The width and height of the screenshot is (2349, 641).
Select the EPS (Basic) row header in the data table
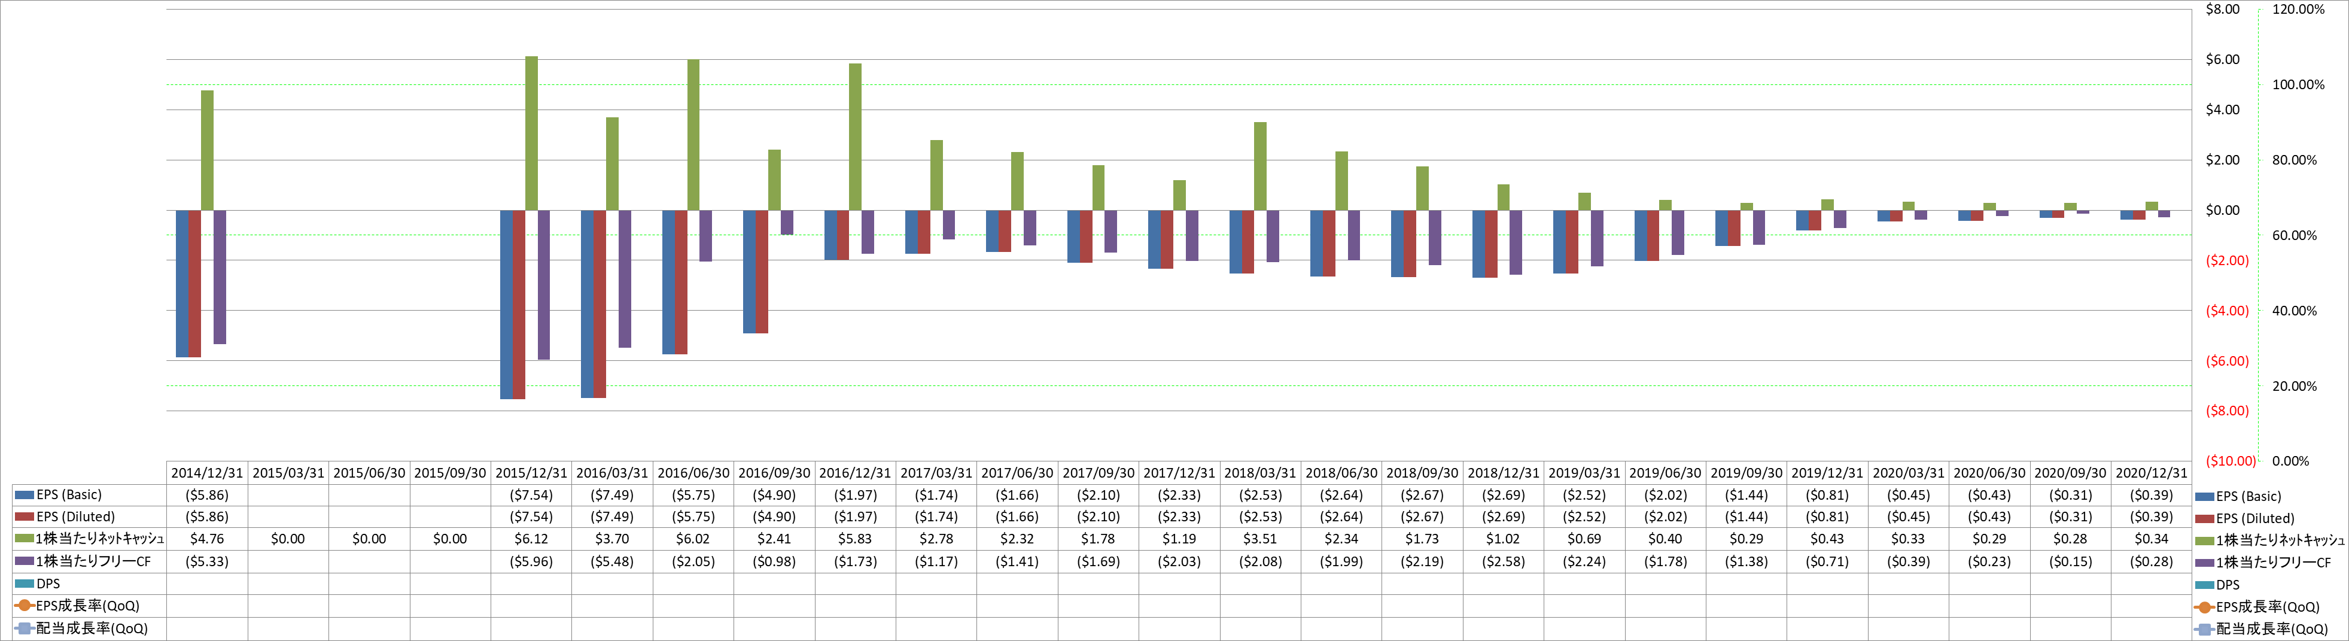89,495
